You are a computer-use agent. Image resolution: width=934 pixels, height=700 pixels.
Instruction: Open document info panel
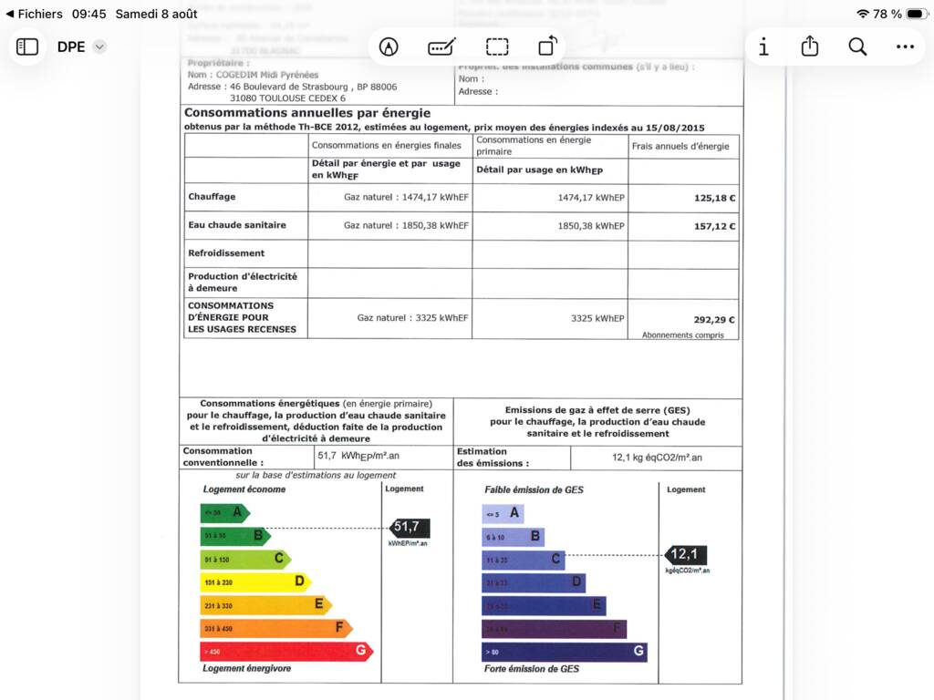(x=763, y=47)
